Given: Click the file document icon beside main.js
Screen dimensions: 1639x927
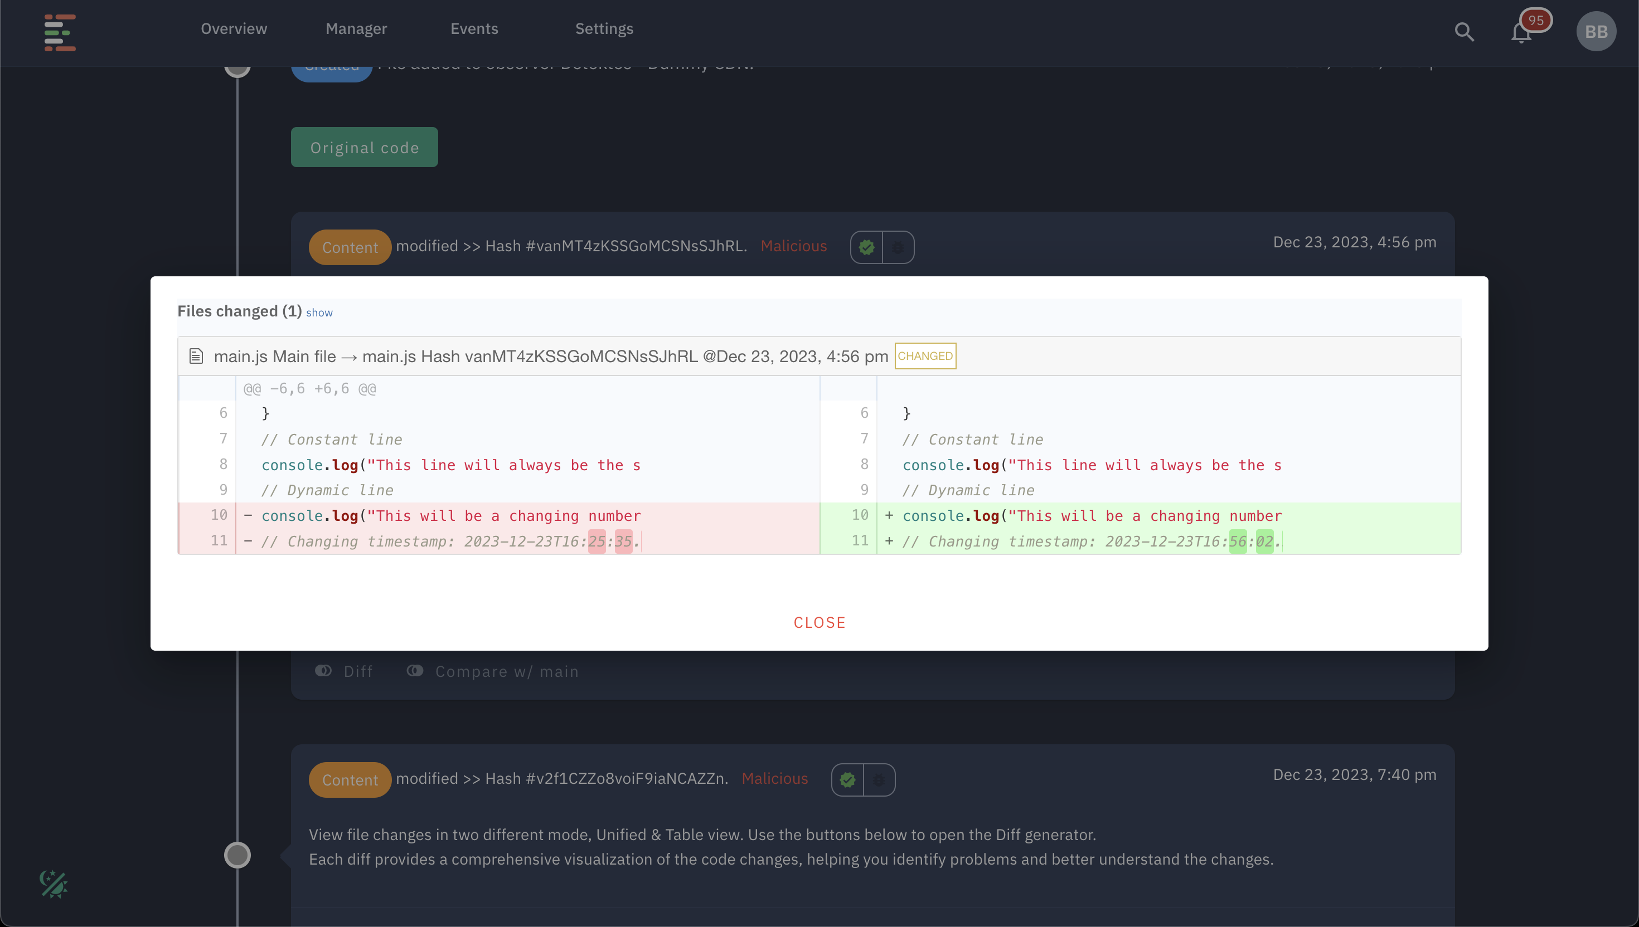Looking at the screenshot, I should point(196,356).
